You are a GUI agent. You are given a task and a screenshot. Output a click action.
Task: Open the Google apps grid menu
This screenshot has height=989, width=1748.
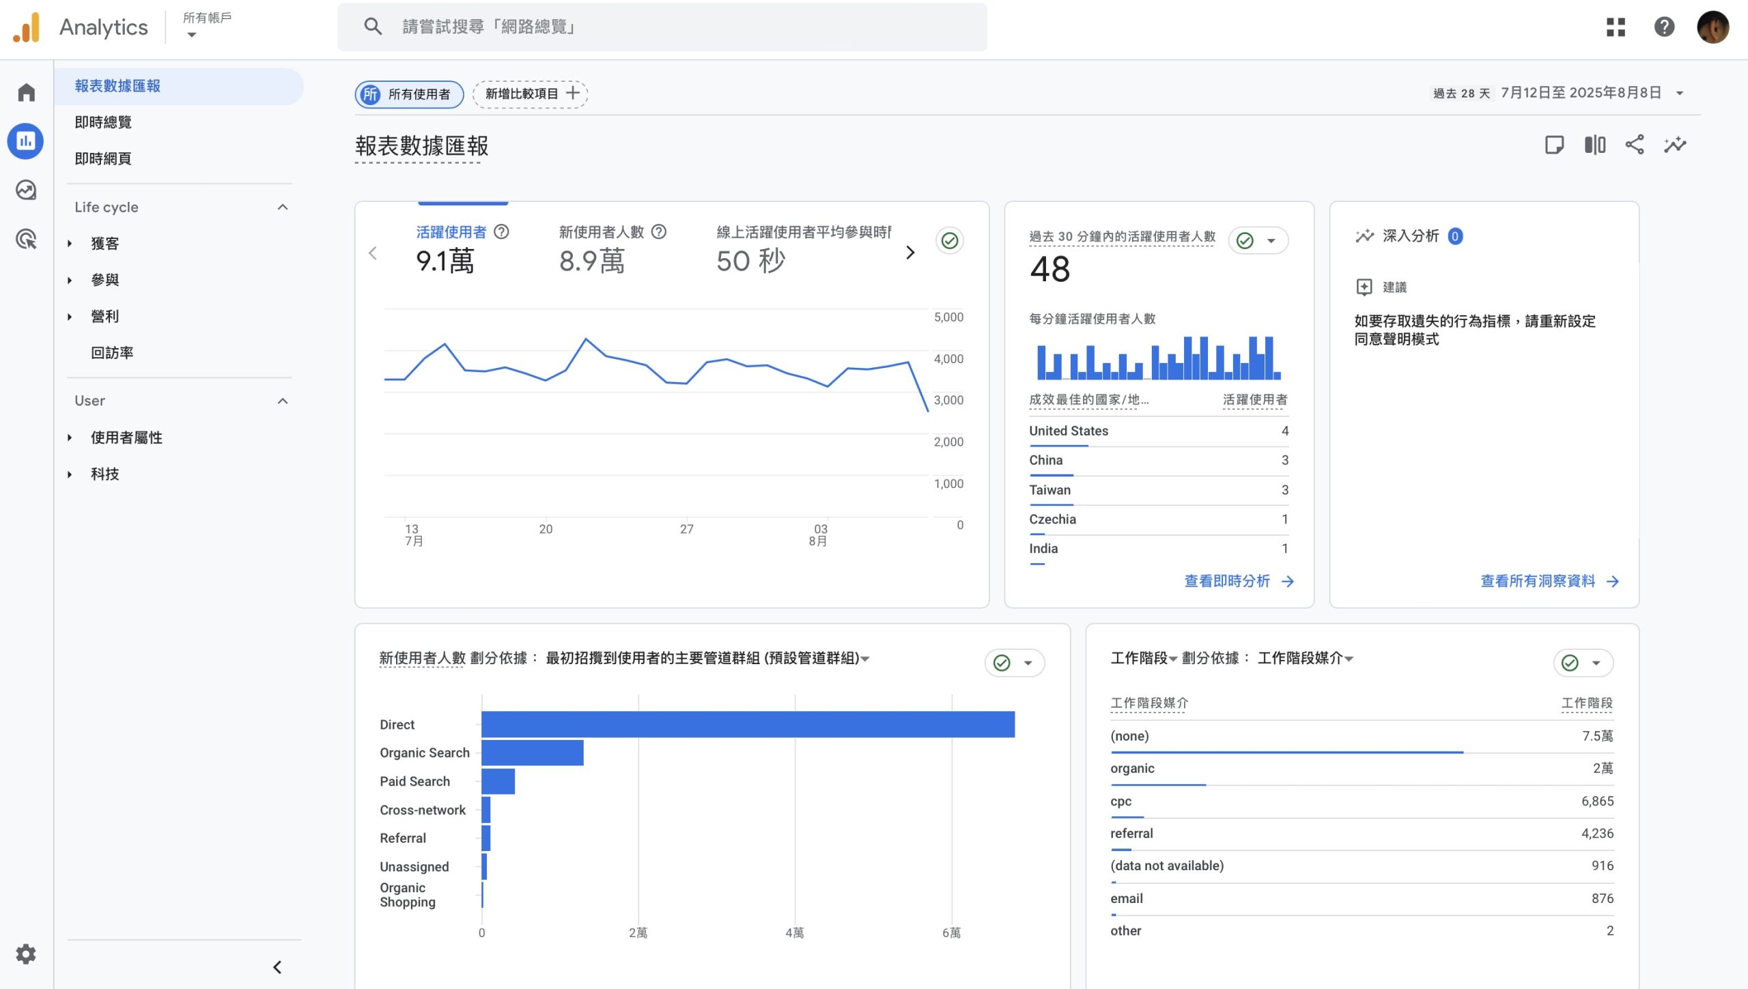(x=1618, y=27)
